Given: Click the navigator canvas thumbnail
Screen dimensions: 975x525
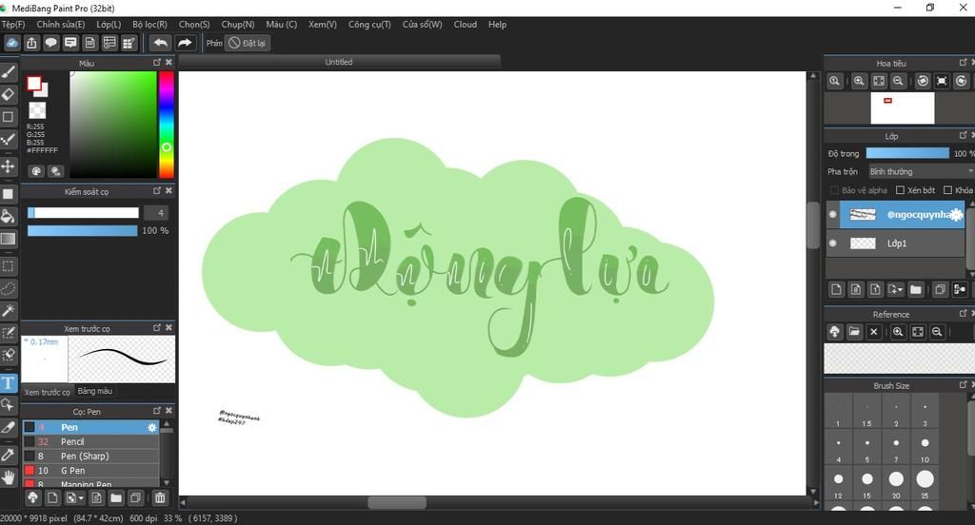Looking at the screenshot, I should click(x=903, y=108).
